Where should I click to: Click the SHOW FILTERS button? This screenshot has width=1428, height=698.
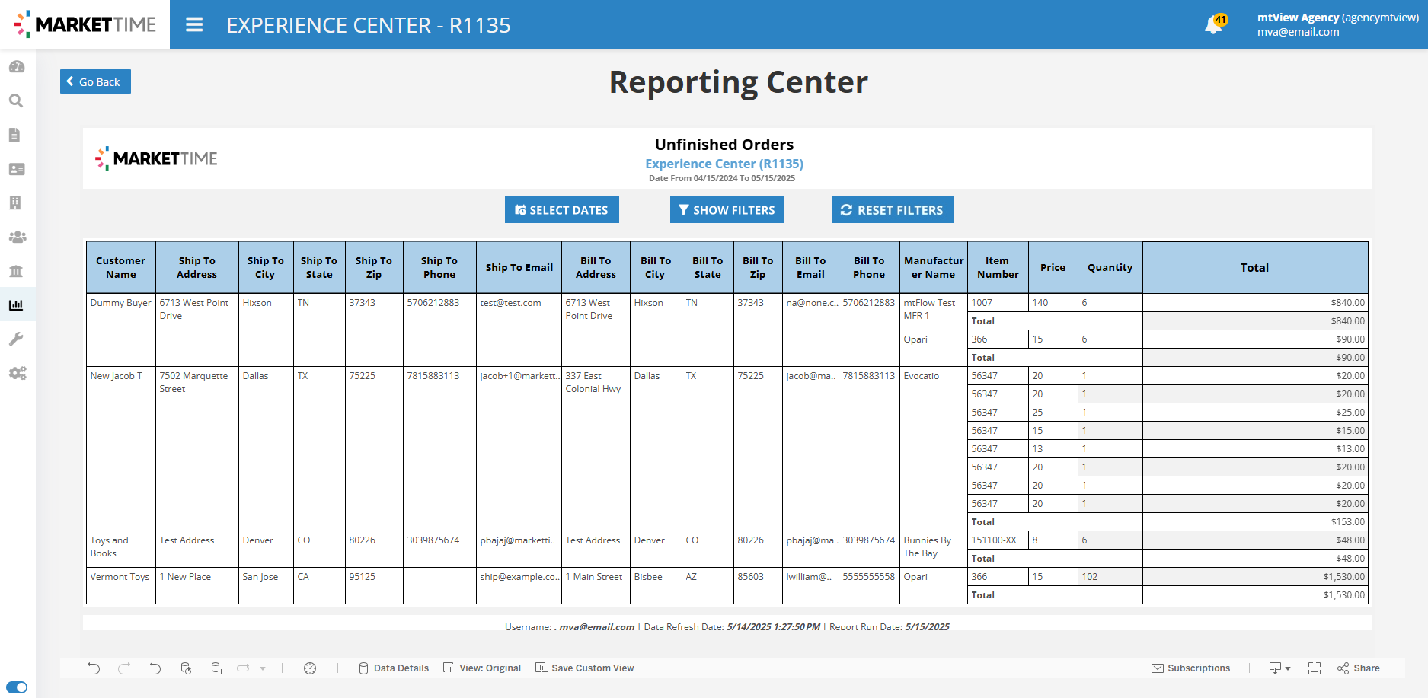coord(727,210)
